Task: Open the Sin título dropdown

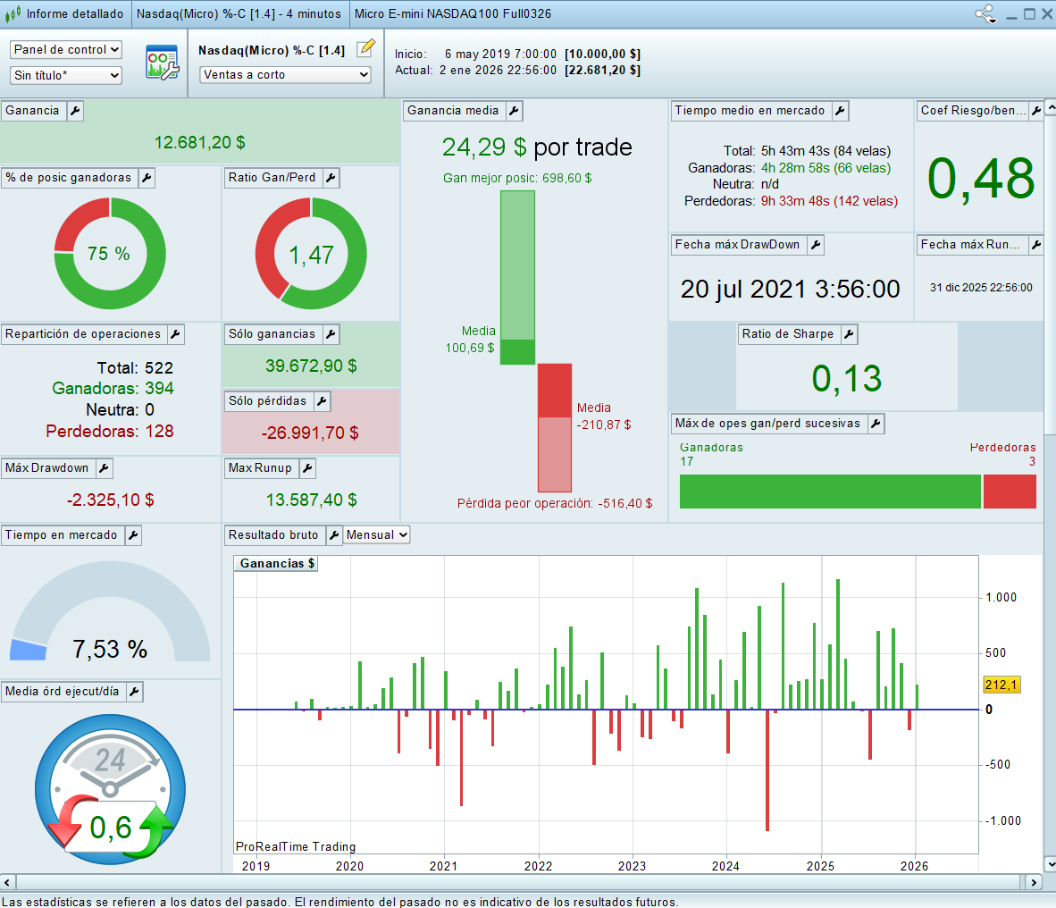Action: [66, 76]
